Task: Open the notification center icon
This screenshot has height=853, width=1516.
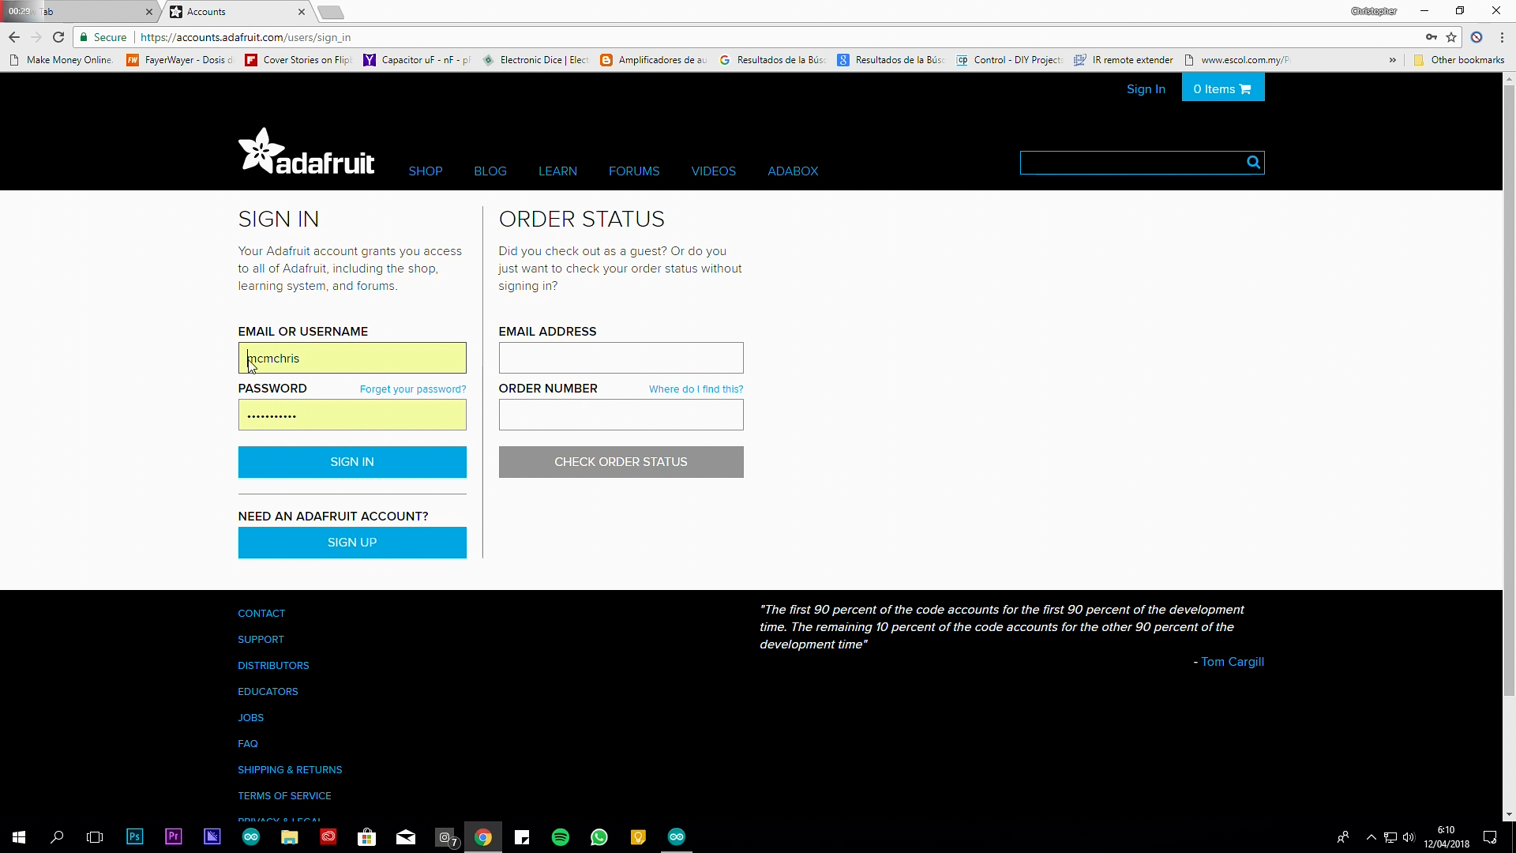Action: click(x=1490, y=837)
